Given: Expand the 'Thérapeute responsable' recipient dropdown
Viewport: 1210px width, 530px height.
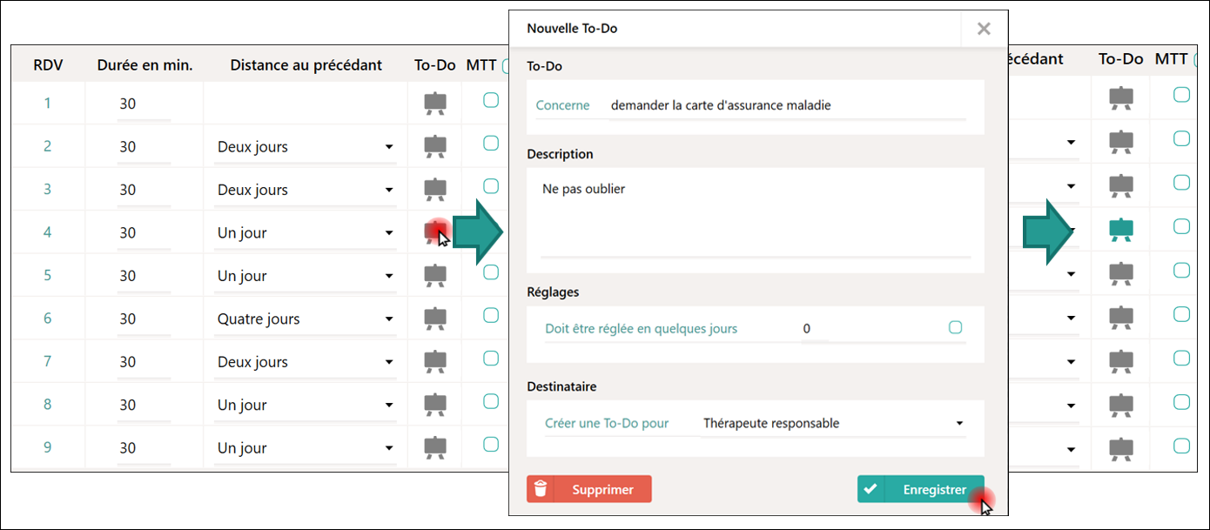Looking at the screenshot, I should coord(833,424).
